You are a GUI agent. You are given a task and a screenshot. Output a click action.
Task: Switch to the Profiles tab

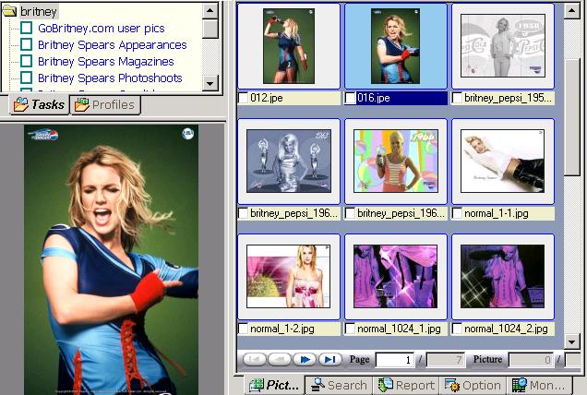(105, 104)
